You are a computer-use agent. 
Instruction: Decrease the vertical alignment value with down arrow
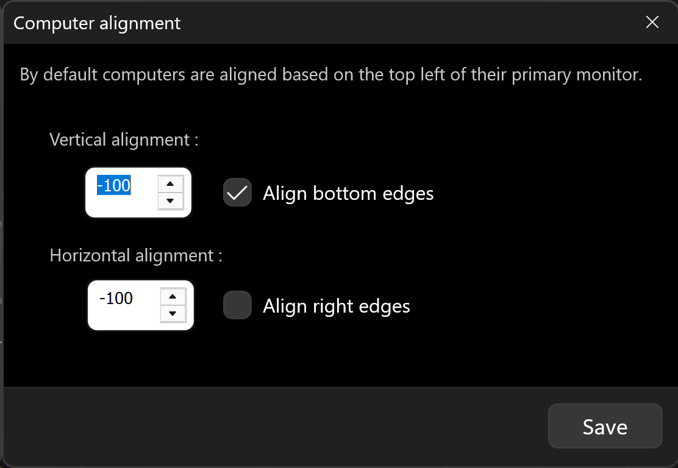click(170, 200)
